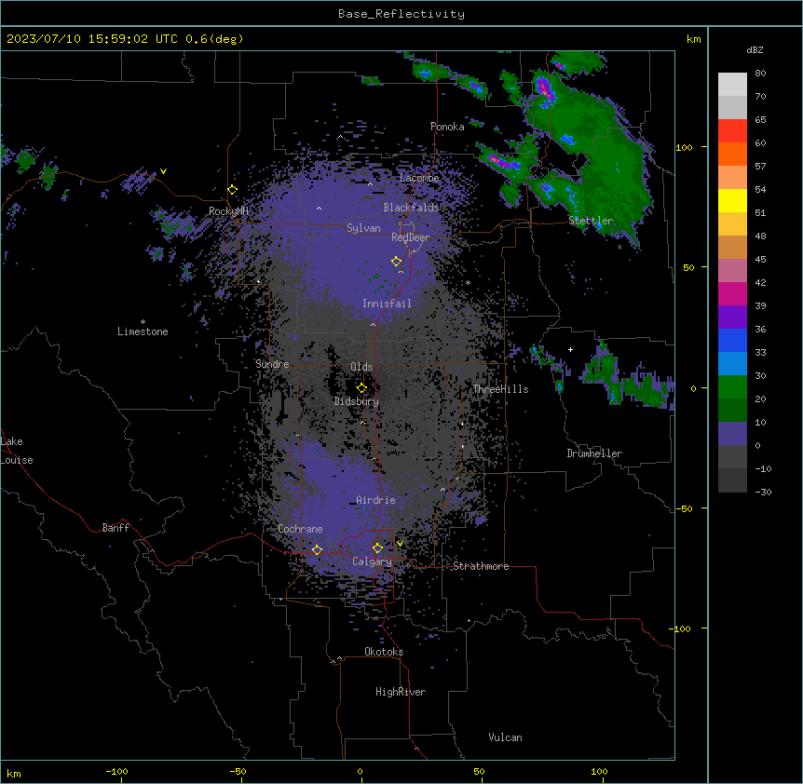Click the Limestone label

pyautogui.click(x=143, y=331)
